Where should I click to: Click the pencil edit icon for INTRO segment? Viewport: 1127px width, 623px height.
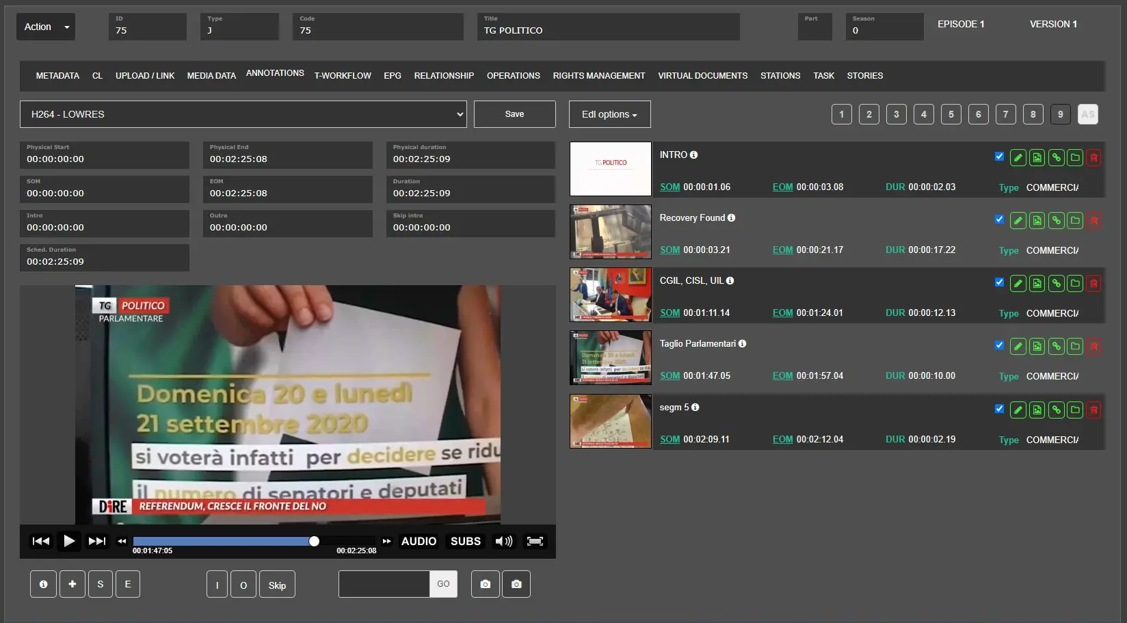1018,158
